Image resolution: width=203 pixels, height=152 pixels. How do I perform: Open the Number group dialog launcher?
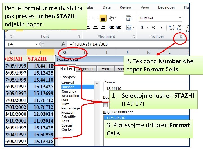(x=181, y=37)
